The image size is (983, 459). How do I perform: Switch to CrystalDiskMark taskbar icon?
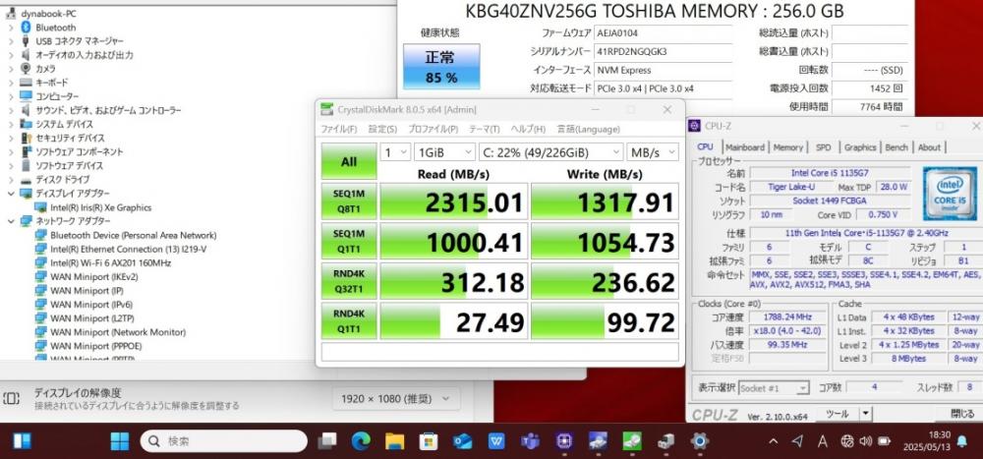click(632, 441)
